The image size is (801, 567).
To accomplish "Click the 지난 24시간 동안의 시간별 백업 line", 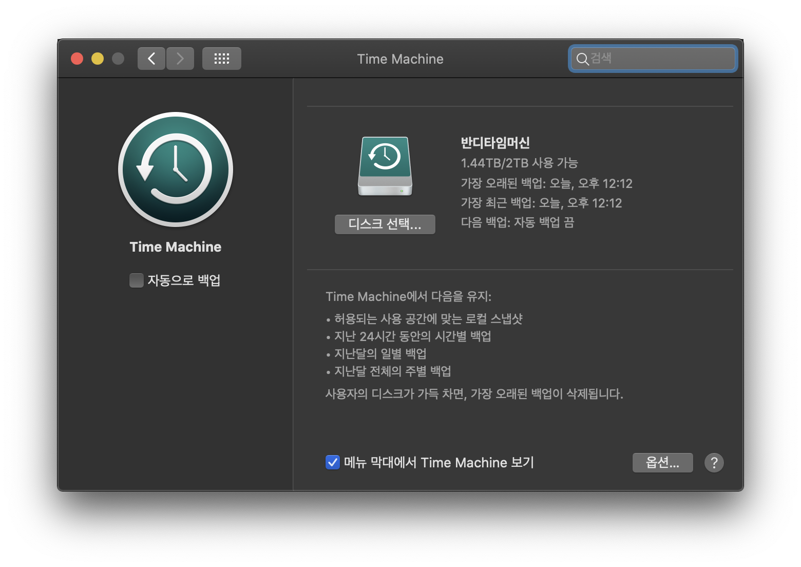I will (409, 336).
